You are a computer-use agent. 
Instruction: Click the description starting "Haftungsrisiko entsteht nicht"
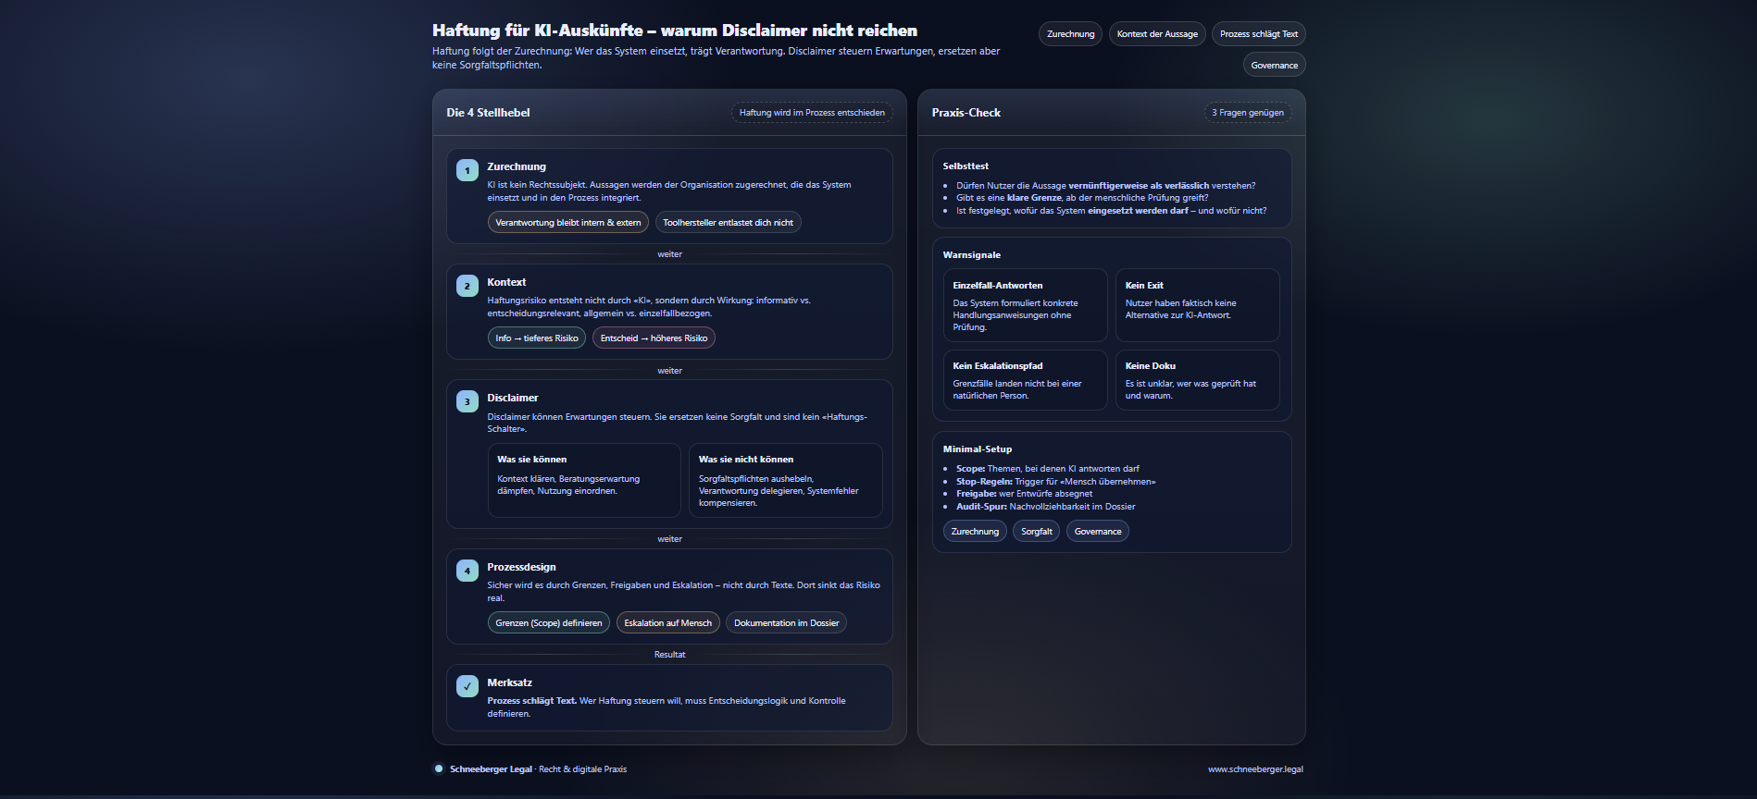(649, 307)
